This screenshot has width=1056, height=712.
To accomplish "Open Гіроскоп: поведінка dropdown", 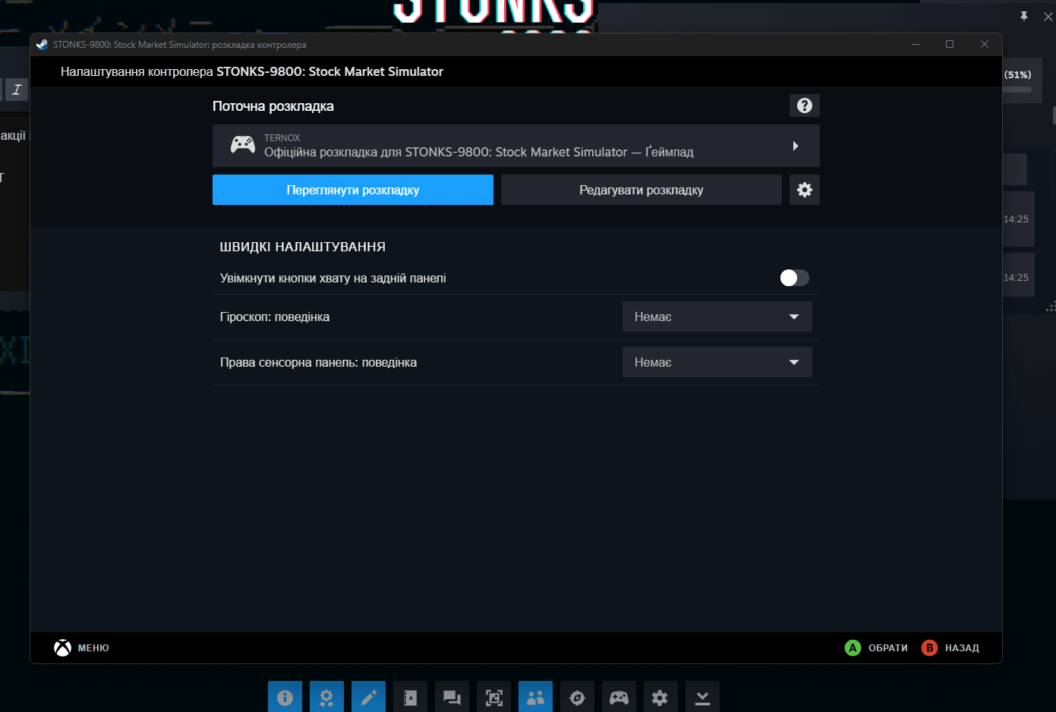I will tap(717, 317).
